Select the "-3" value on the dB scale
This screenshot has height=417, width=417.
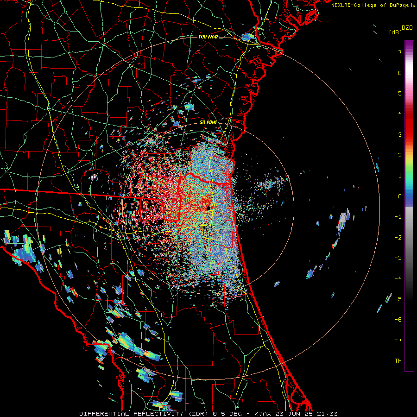[x=398, y=258]
